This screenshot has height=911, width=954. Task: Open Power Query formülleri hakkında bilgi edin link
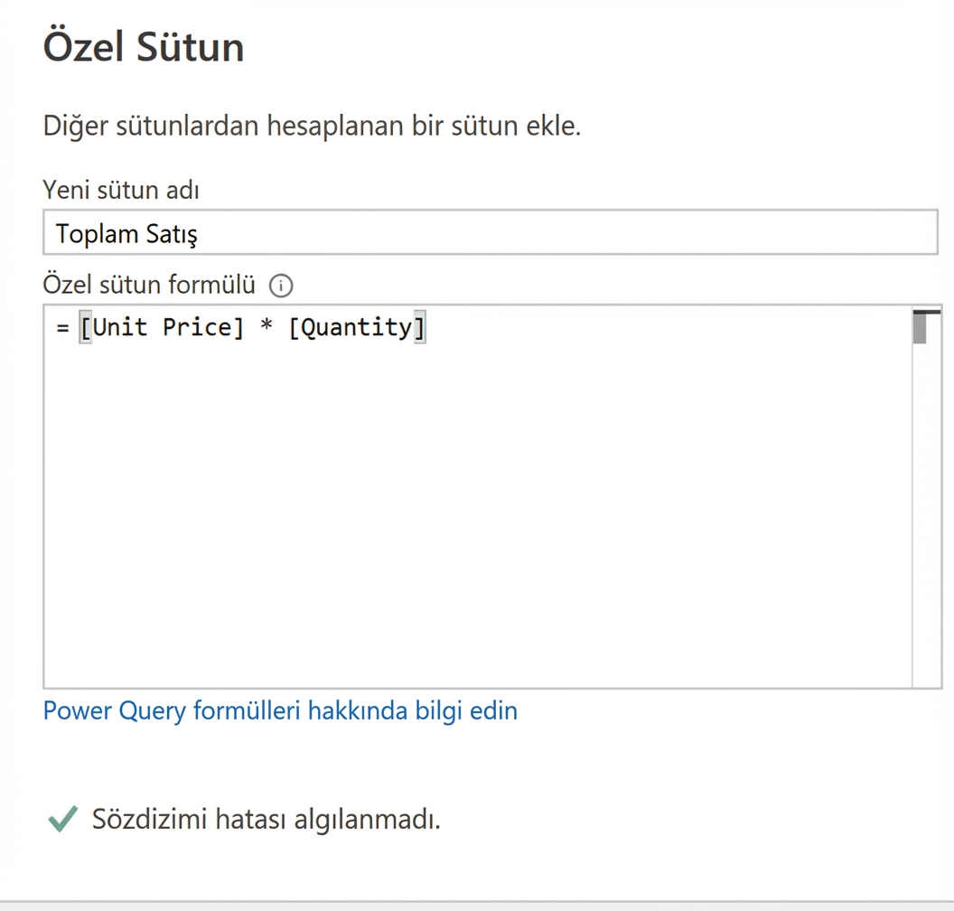(280, 711)
